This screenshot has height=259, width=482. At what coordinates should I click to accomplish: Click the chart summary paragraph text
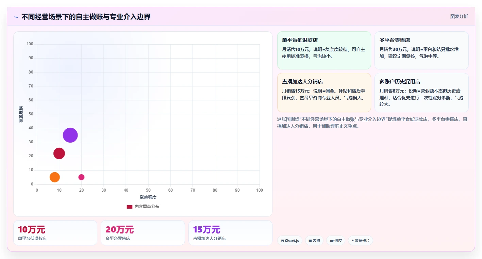click(372, 123)
